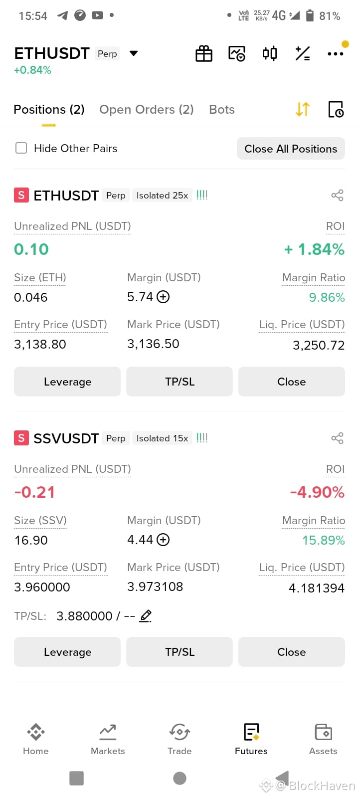Tap the yellow sort arrows icon

tap(303, 109)
